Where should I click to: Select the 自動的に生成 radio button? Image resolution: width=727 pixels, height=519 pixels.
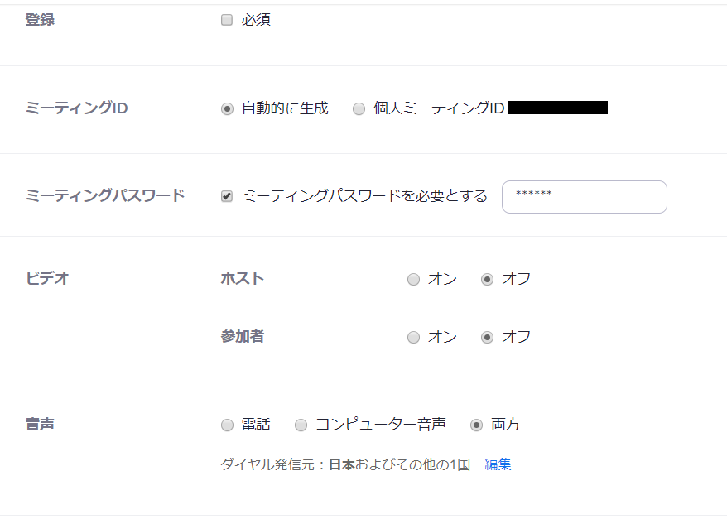coord(227,109)
